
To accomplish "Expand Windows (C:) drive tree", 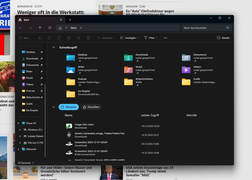I will [20, 130].
